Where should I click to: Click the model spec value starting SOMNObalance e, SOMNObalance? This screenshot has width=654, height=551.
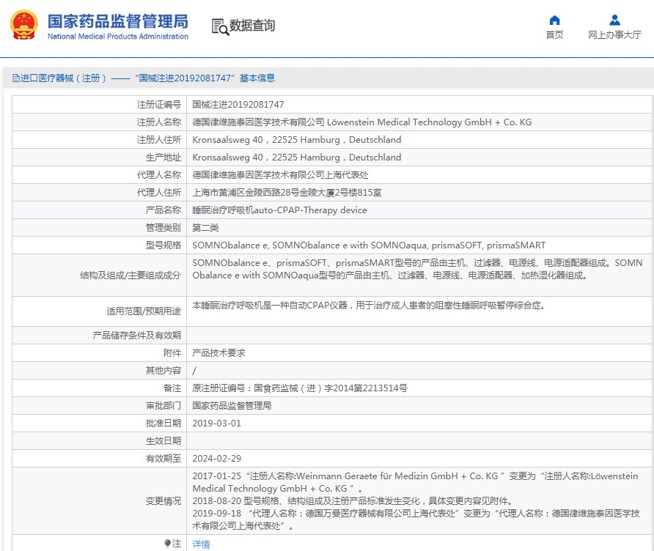369,245
